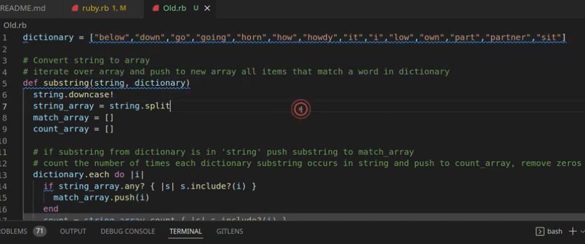
Task: Create a new terminal with plus icon
Action: (x=573, y=232)
